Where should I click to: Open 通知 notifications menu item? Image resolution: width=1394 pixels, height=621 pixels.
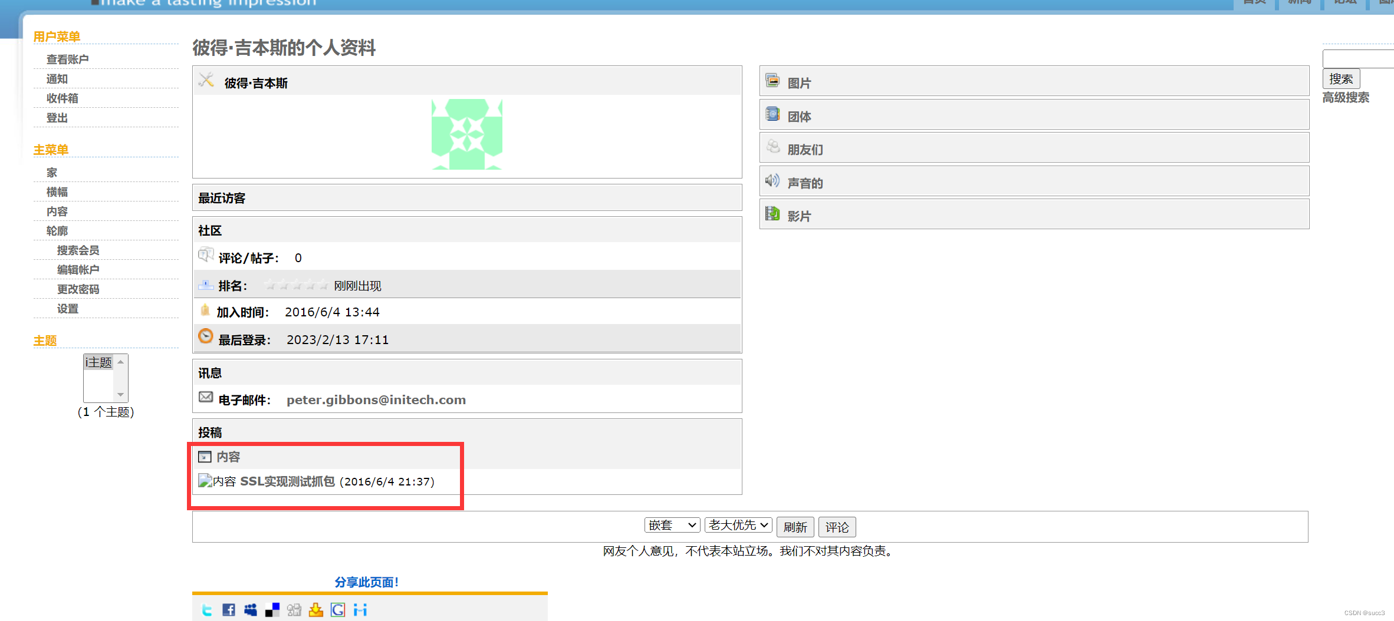point(57,79)
